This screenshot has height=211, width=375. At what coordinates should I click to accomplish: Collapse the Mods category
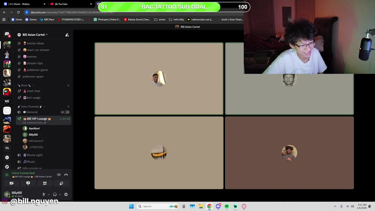click(x=26, y=85)
